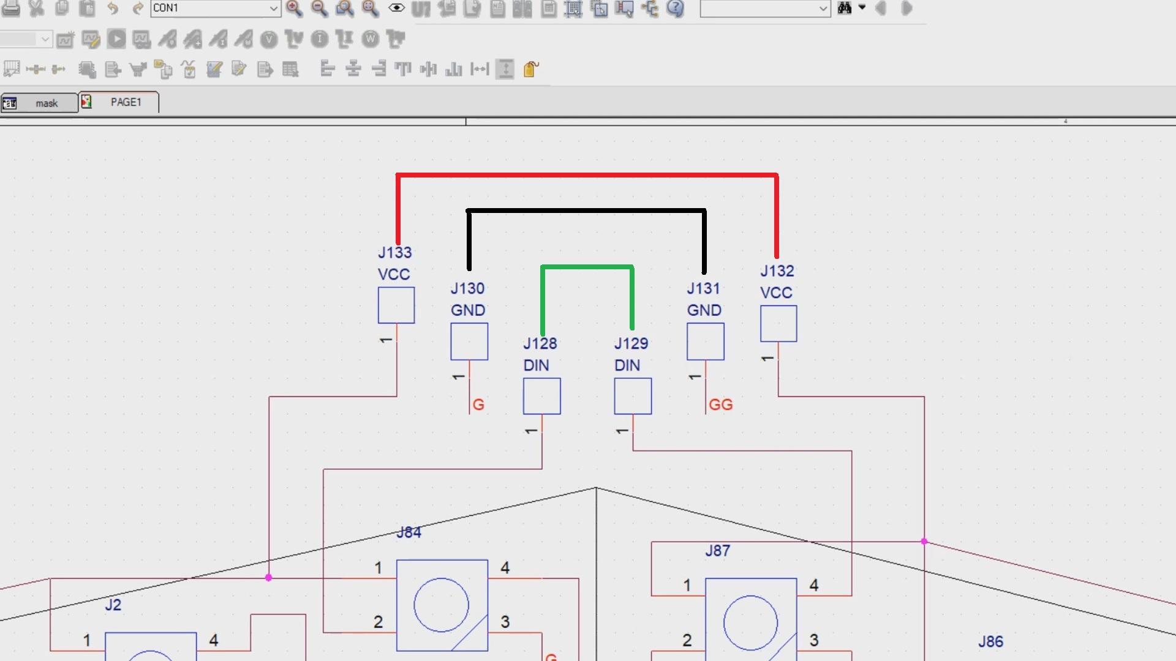This screenshot has height=661, width=1176.
Task: Select the J133 VCC connector symbol box
Action: (396, 305)
